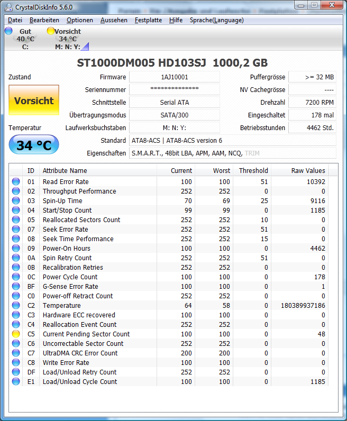Click the blue status orb for disk C:

(x=8, y=31)
